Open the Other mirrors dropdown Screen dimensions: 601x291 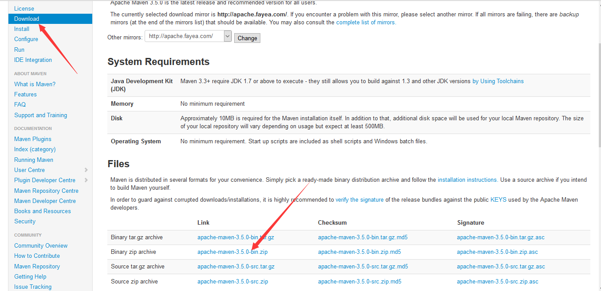188,36
